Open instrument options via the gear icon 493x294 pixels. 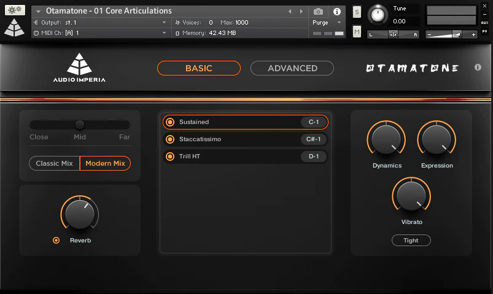15,10
